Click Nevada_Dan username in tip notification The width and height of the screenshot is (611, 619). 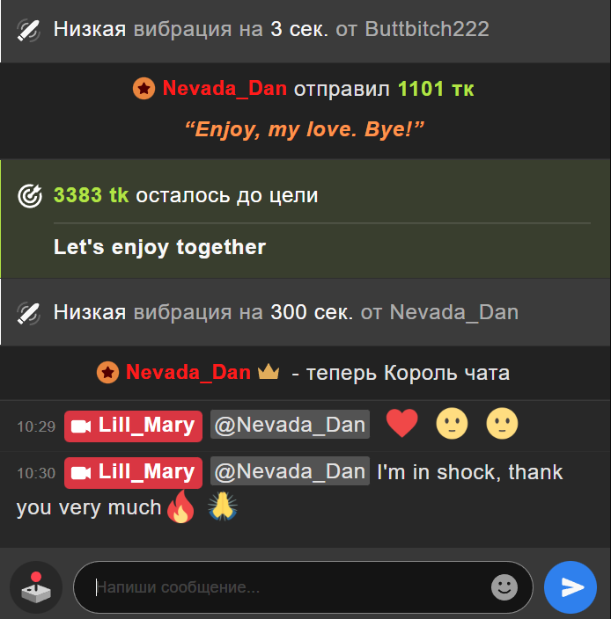click(225, 88)
